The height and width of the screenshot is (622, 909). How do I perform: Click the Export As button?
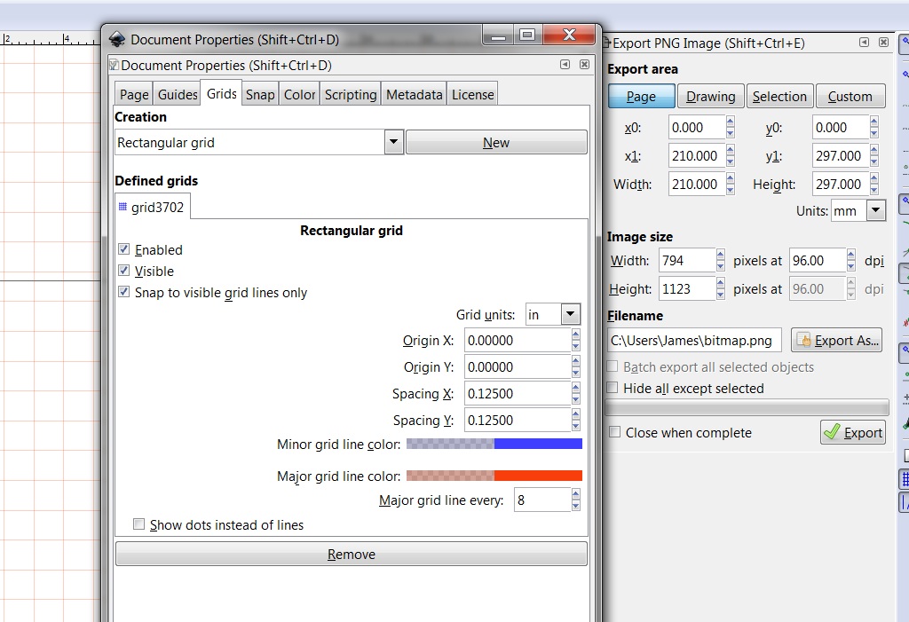[x=837, y=340]
